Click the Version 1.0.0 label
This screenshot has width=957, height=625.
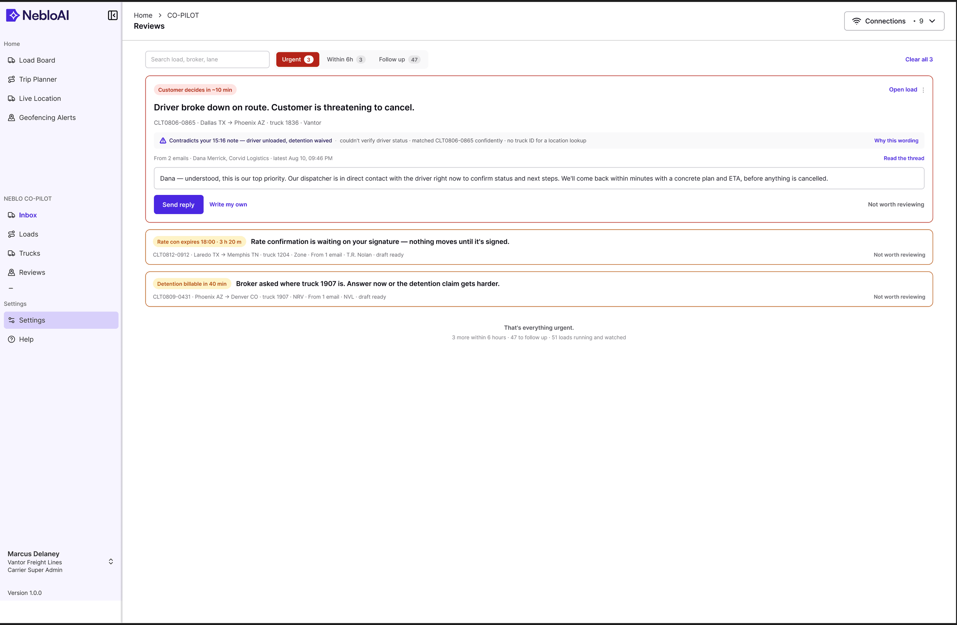click(25, 593)
